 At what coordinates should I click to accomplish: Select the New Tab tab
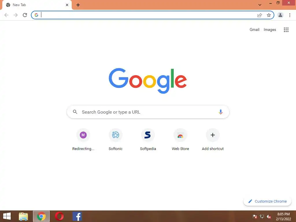click(x=37, y=5)
